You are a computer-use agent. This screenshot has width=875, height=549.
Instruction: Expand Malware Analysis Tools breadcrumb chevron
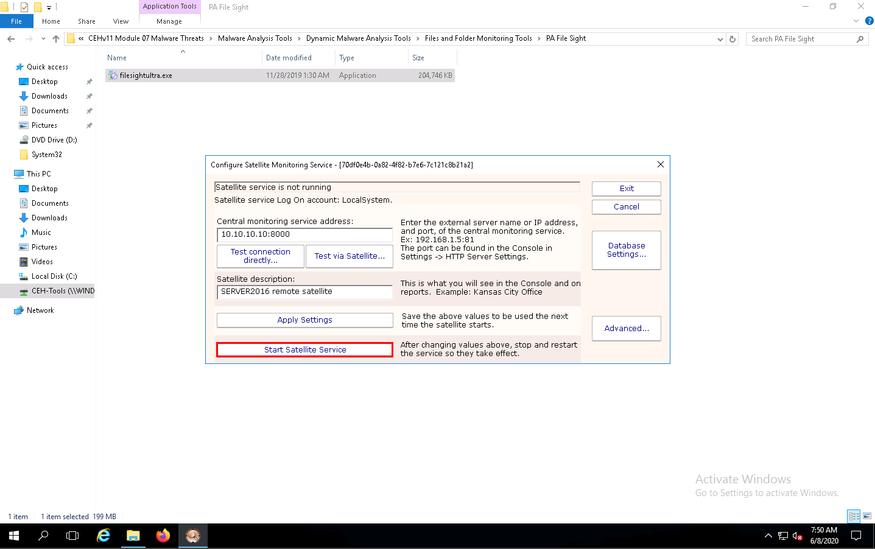299,38
